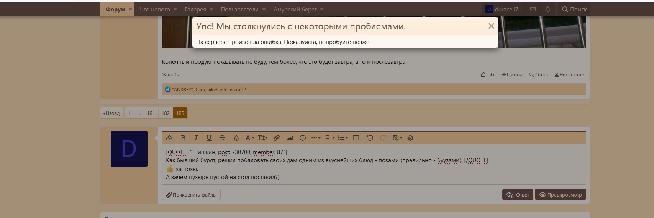The image size is (654, 218).
Task: Expand the Что нового dropdown arrow
Action: coord(175,10)
